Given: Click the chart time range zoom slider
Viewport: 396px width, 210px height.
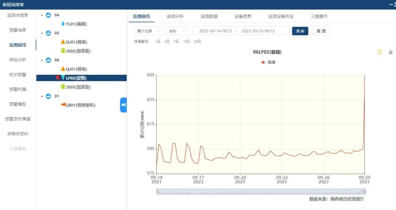Looking at the screenshot, I should pyautogui.click(x=261, y=191).
